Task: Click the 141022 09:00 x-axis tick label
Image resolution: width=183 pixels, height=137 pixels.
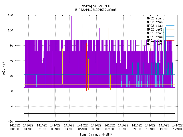Action: click(x=137, y=127)
